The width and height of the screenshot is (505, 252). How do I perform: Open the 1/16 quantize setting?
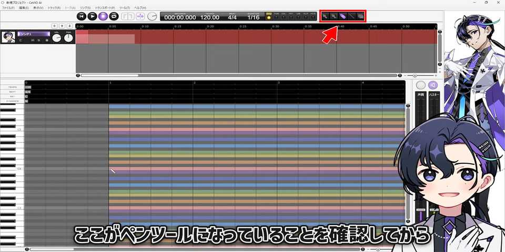coord(254,17)
